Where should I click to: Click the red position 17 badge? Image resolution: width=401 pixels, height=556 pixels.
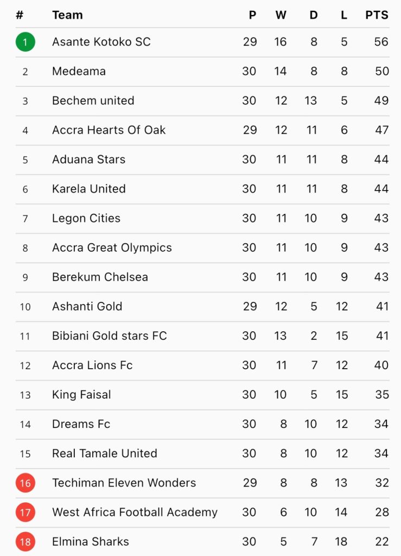click(25, 513)
